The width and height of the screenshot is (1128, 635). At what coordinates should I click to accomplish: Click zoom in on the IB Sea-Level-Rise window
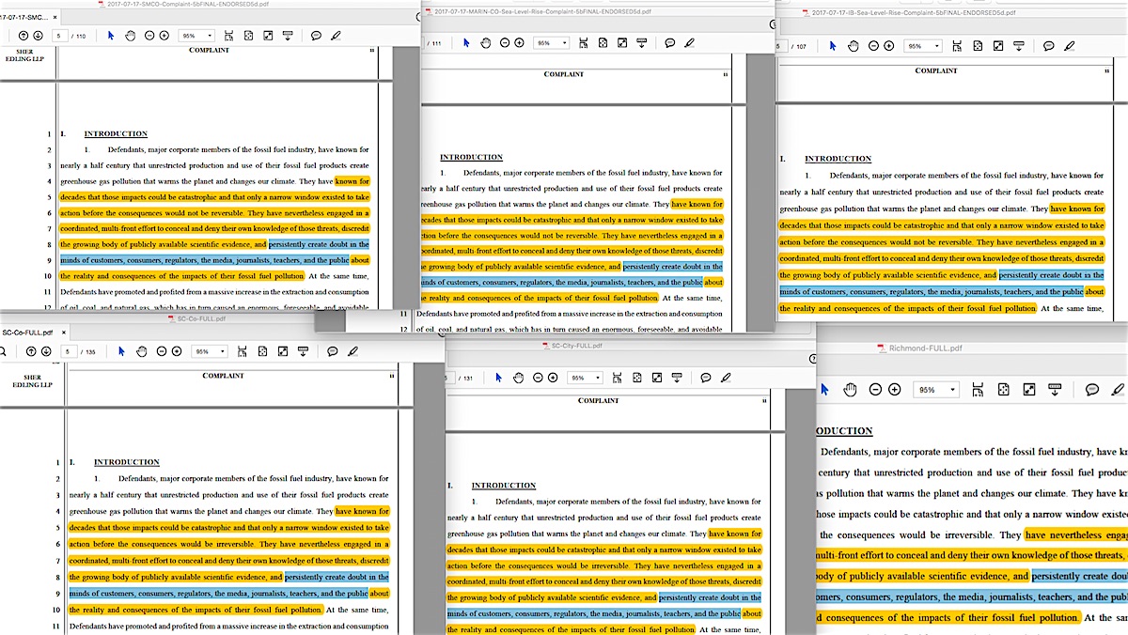[x=888, y=46]
